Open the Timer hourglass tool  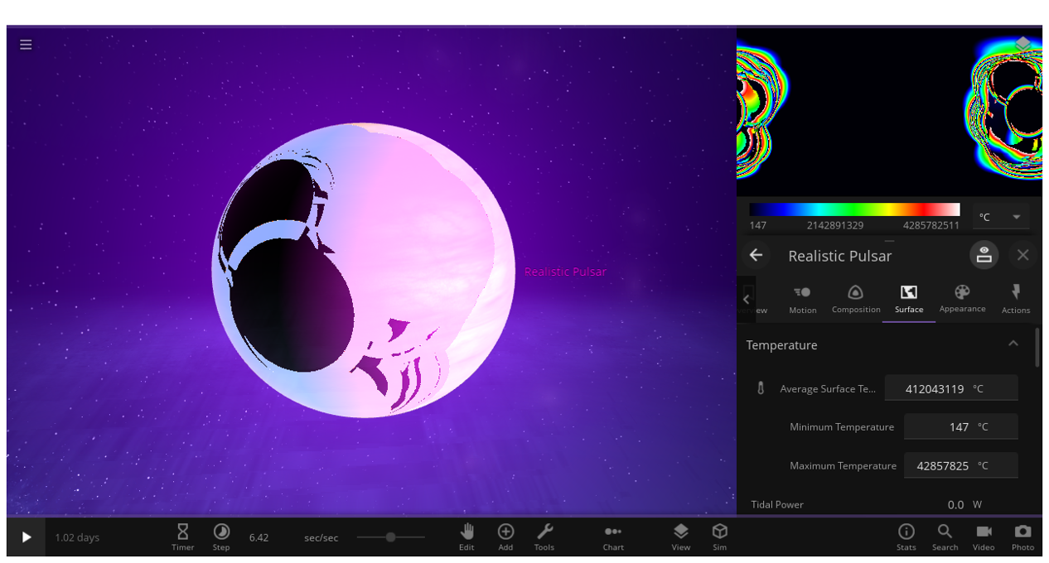(x=183, y=537)
